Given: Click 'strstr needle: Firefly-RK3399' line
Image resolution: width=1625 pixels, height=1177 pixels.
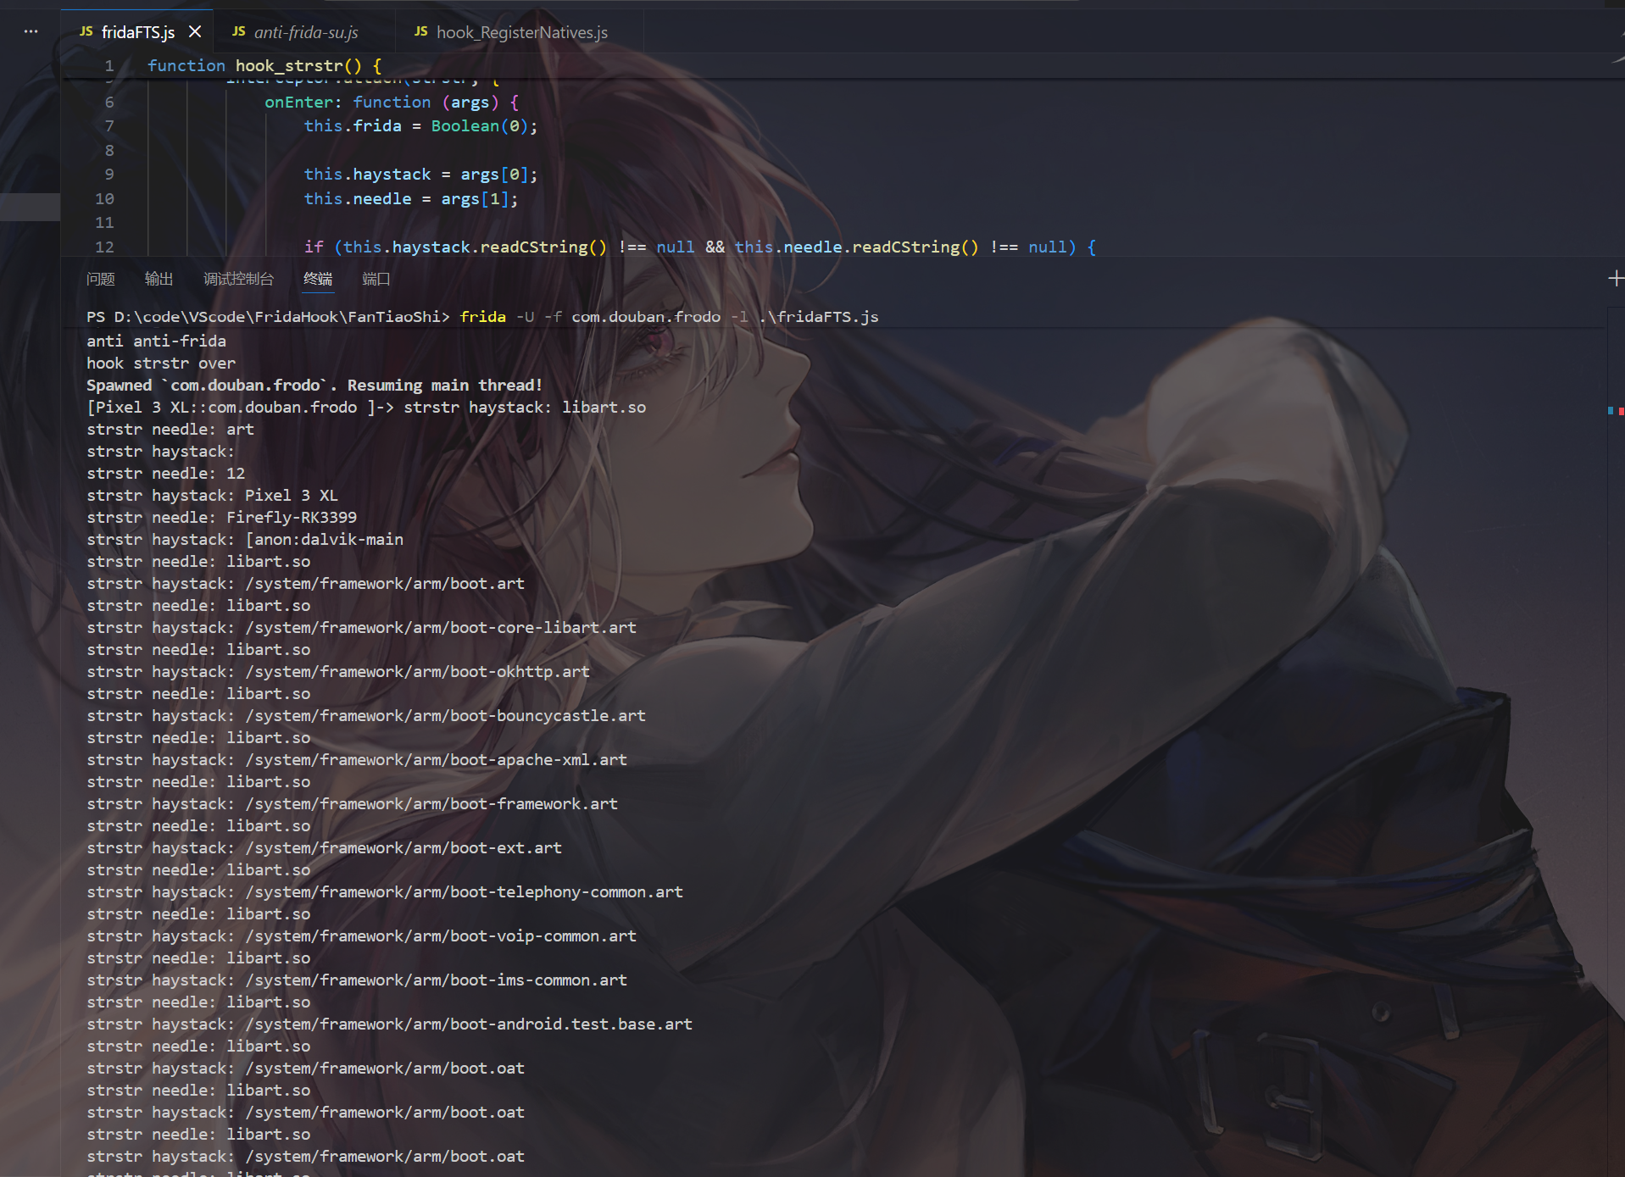Looking at the screenshot, I should tap(221, 517).
